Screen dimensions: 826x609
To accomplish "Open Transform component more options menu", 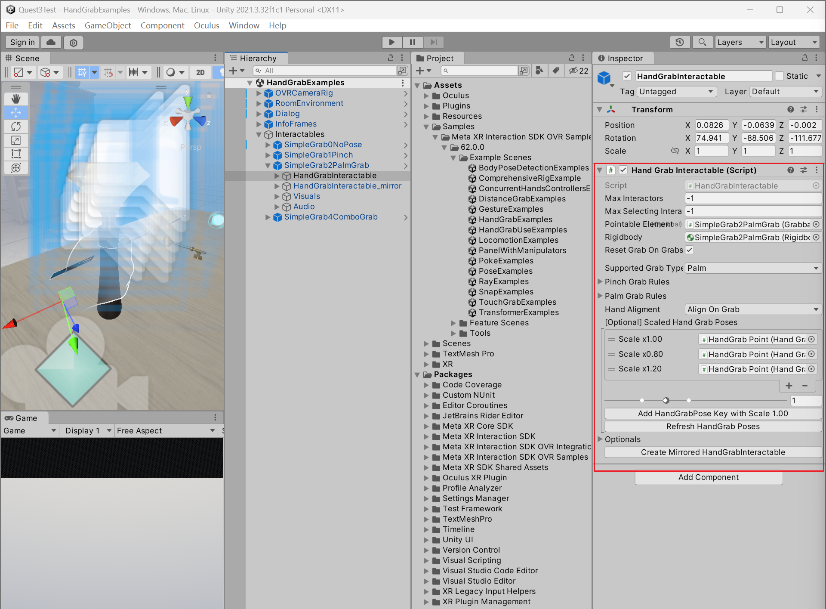I will 817,109.
